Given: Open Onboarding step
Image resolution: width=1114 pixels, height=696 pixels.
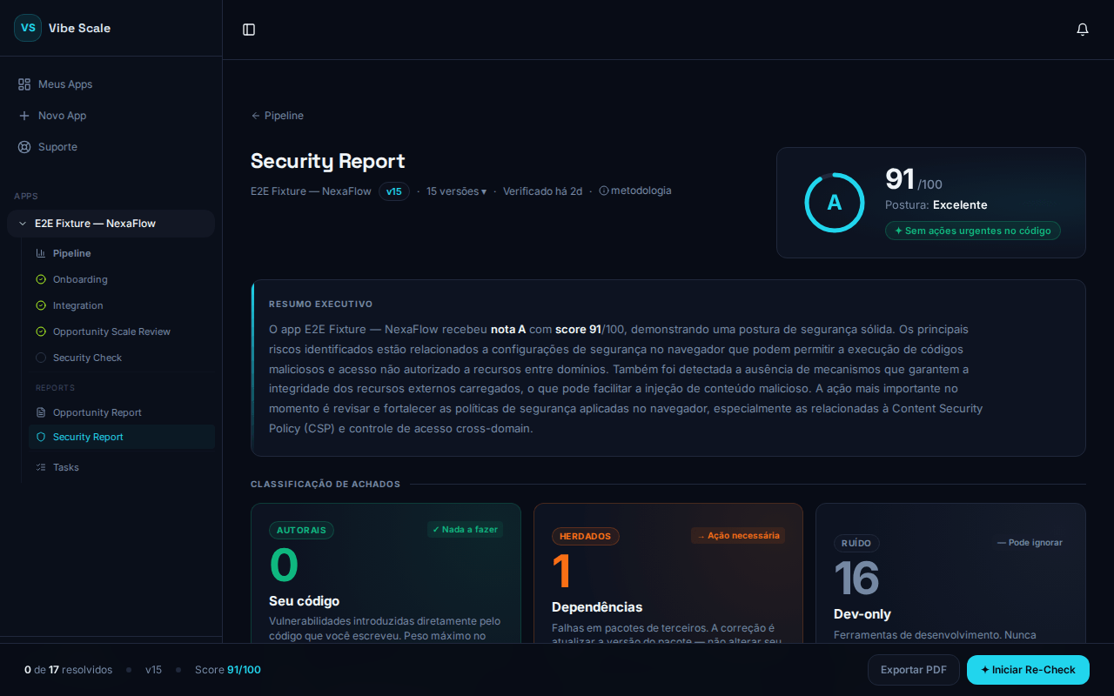Looking at the screenshot, I should [x=122, y=279].
